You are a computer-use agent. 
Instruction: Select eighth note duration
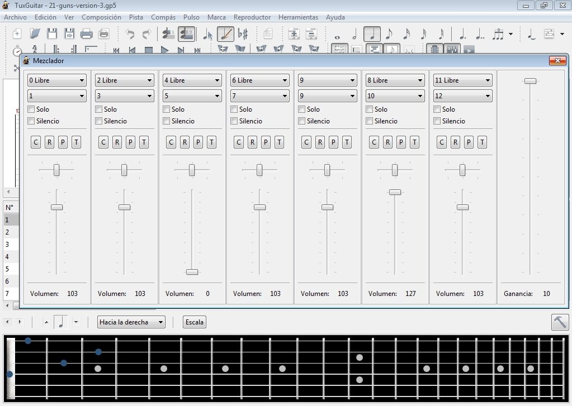click(389, 34)
